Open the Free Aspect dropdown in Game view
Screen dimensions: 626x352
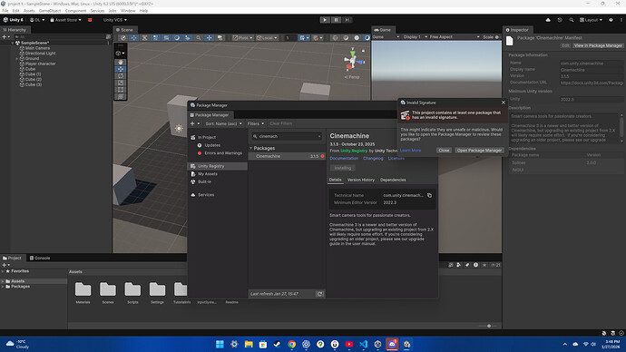click(x=455, y=36)
